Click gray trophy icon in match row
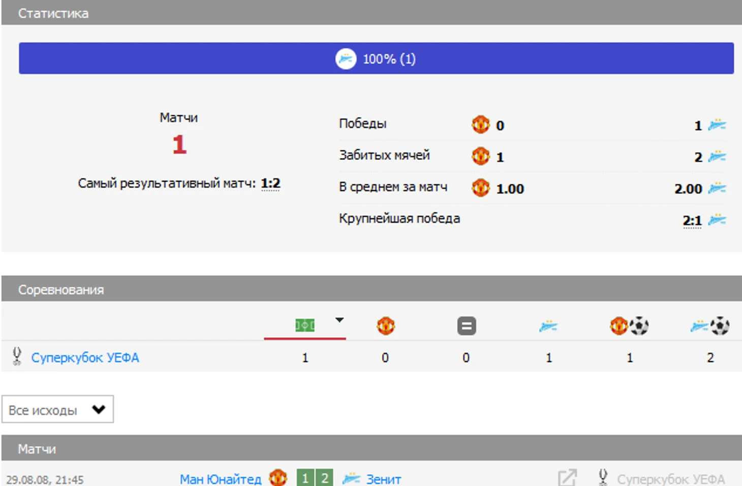This screenshot has height=486, width=742. (603, 477)
